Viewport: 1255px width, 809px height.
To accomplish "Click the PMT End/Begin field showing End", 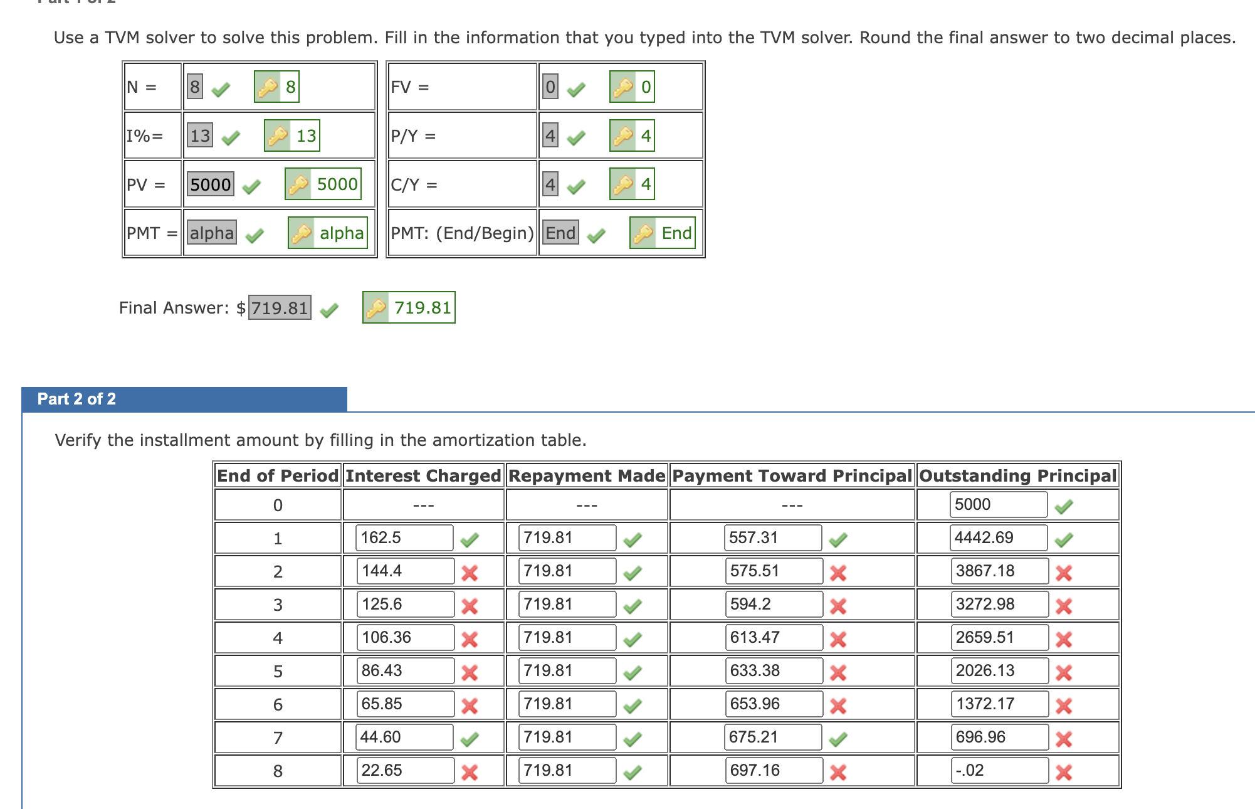I will tap(560, 233).
